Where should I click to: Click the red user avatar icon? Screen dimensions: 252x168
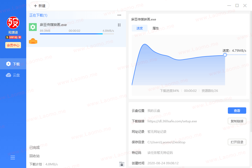[x=13, y=23]
